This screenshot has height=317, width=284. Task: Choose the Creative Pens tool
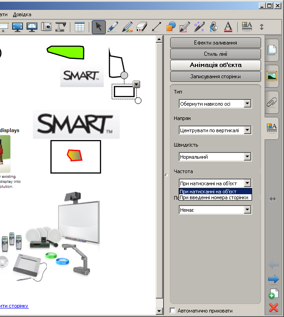point(127,27)
